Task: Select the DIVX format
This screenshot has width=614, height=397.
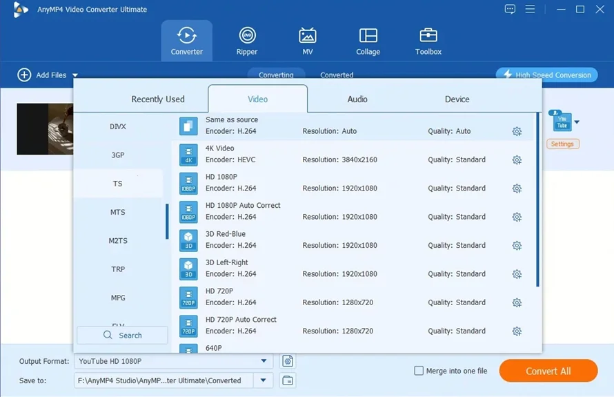Action: pos(118,126)
